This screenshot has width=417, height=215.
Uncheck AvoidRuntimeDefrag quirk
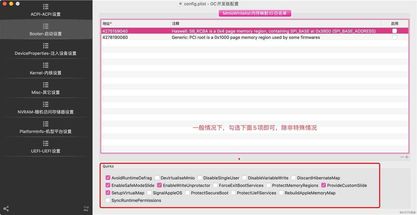[x=108, y=178]
